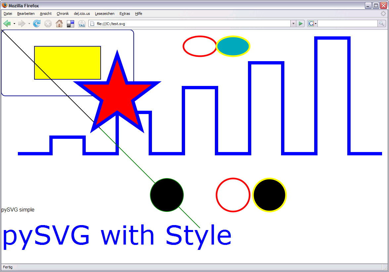Click the page icon in the address bar
This screenshot has height=272, width=389.
pyautogui.click(x=92, y=23)
